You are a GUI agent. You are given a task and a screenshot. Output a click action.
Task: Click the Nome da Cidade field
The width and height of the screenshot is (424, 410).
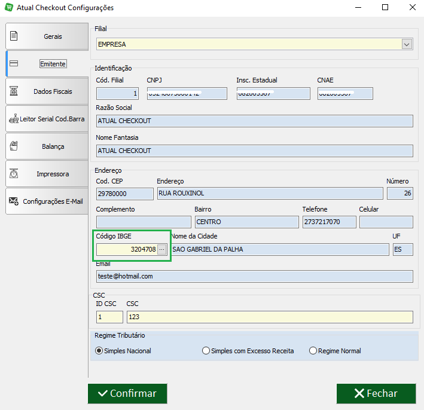(280, 249)
